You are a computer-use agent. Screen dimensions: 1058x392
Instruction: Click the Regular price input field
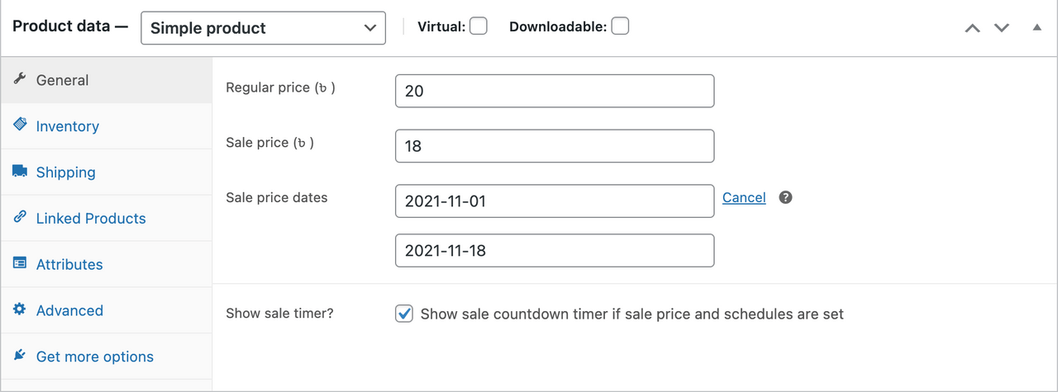click(555, 91)
